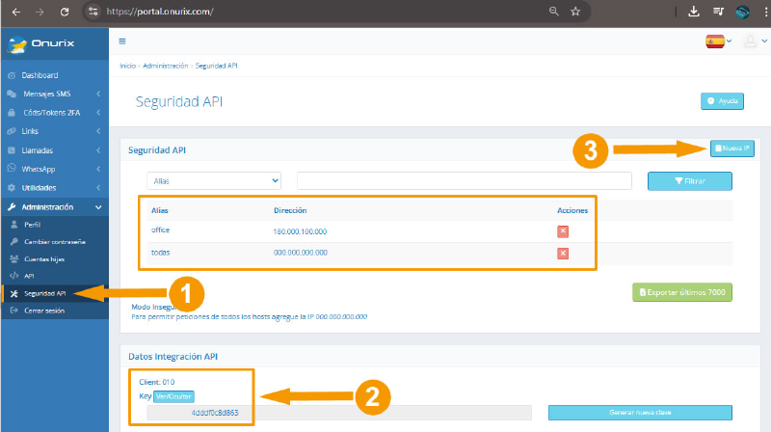Open Dashboard in sidebar
Viewport: 771px width, 432px height.
click(x=40, y=75)
